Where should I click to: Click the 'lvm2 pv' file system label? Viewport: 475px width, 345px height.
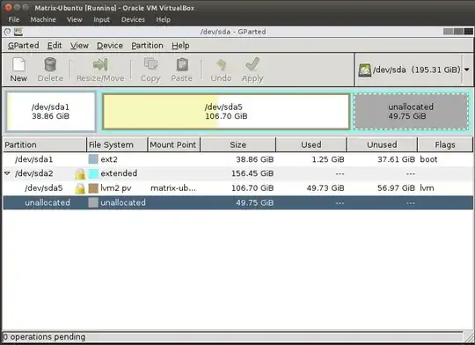116,188
